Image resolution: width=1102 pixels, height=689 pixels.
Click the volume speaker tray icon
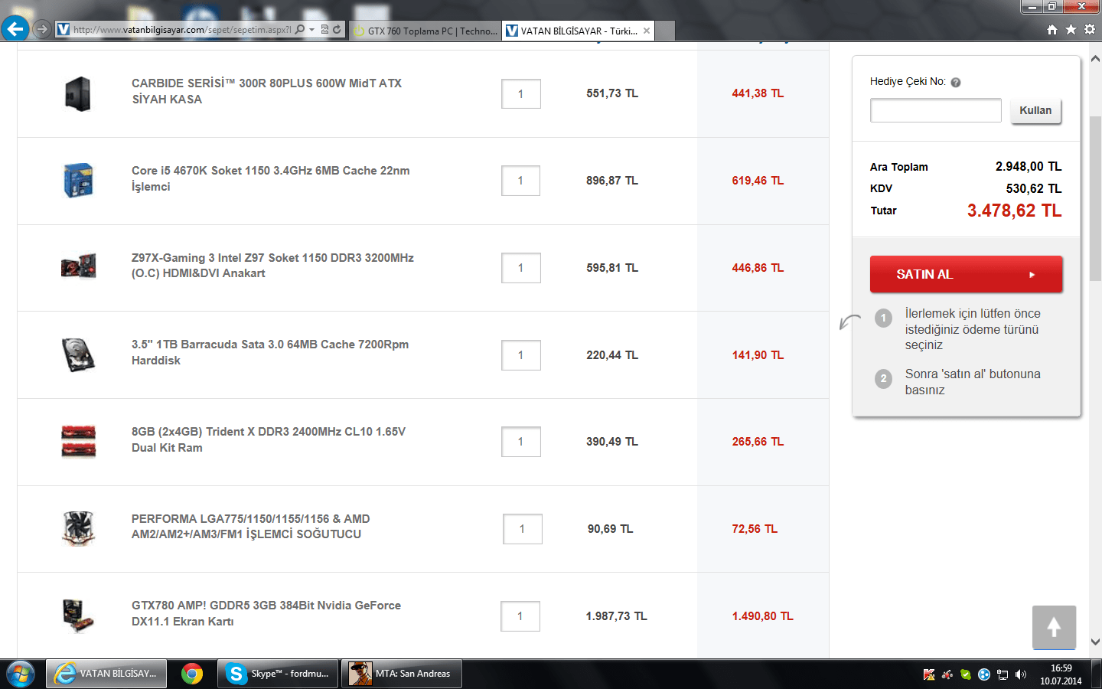tap(1021, 674)
